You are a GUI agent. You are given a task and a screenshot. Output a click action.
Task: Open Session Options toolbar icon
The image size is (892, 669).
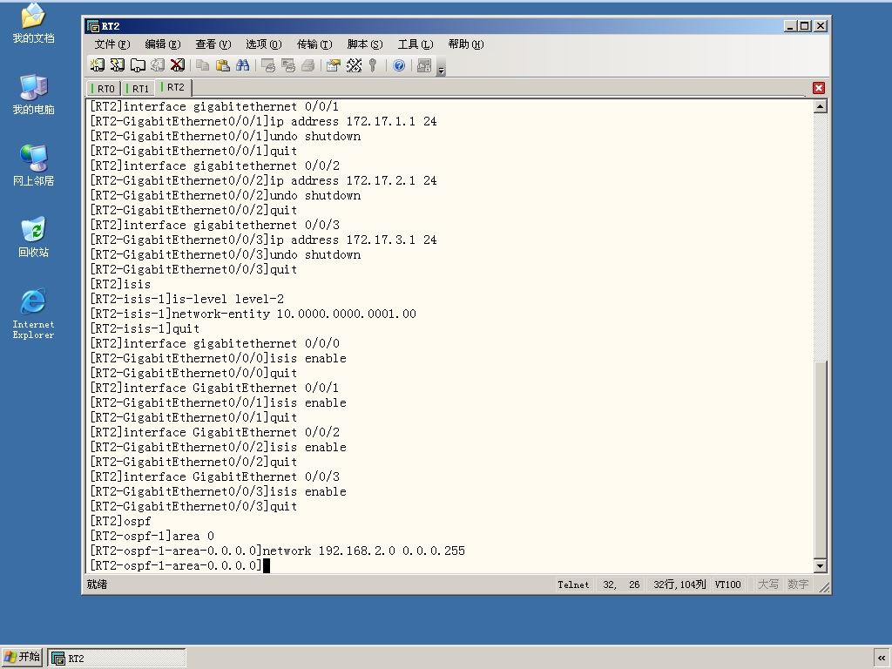pos(334,65)
